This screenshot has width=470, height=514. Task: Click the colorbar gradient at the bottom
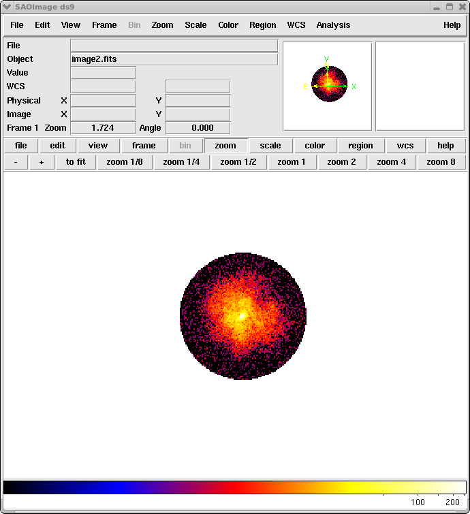click(235, 487)
